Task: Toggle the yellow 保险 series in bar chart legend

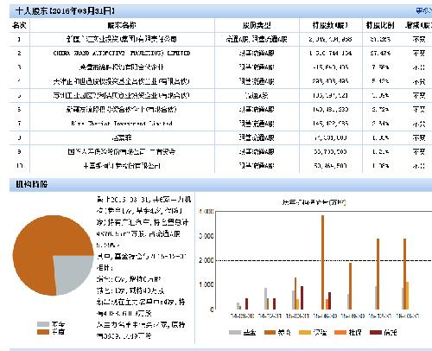Action: pos(313,333)
